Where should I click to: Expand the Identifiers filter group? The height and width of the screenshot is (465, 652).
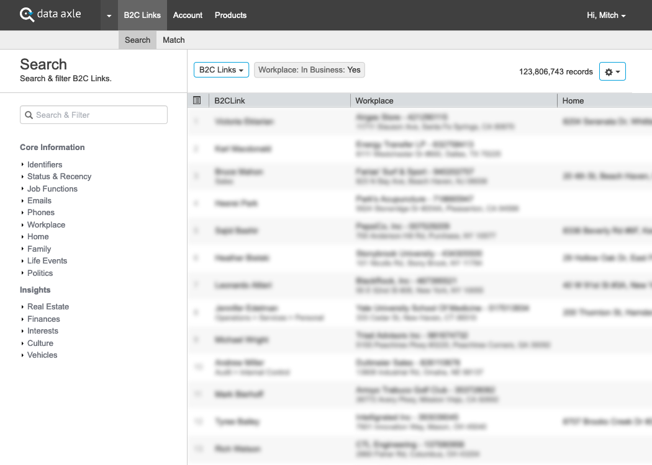(x=45, y=165)
